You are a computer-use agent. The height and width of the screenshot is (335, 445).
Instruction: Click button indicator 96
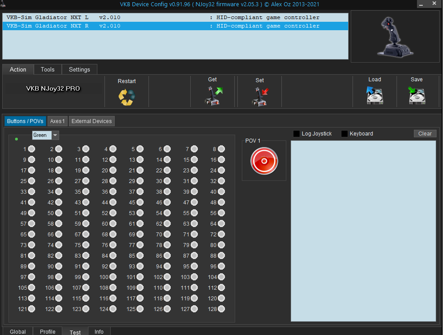(x=221, y=266)
